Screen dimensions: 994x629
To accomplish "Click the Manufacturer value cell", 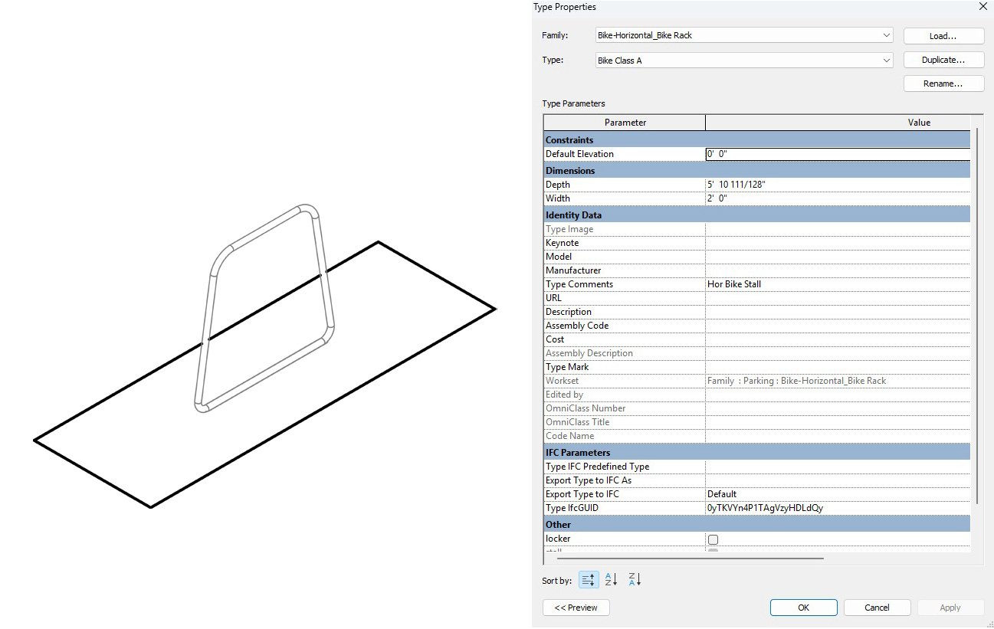I will pos(838,270).
